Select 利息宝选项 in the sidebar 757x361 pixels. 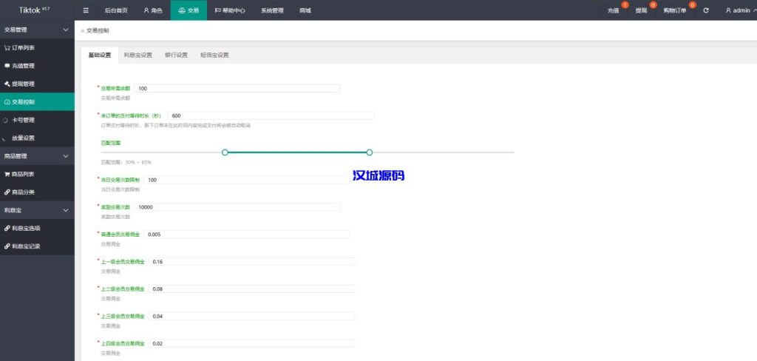24,228
